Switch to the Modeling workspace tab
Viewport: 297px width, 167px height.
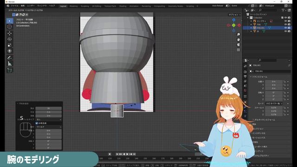73,6
